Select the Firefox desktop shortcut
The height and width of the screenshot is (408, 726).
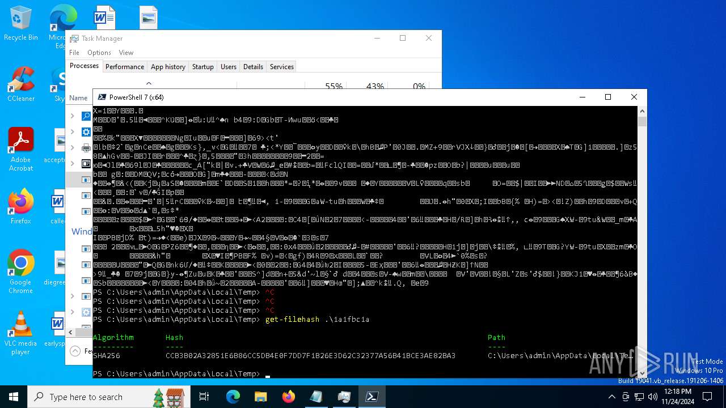pyautogui.click(x=21, y=206)
